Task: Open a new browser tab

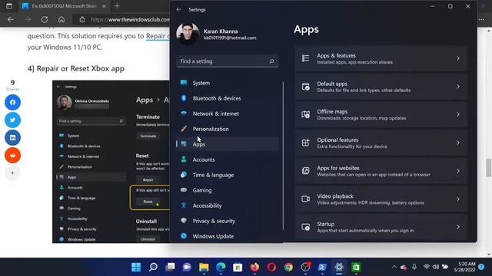Action: point(117,6)
